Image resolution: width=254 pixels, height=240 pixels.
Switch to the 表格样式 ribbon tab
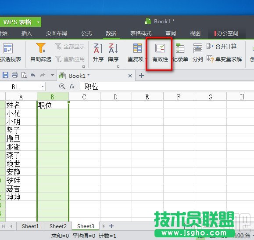point(141,33)
